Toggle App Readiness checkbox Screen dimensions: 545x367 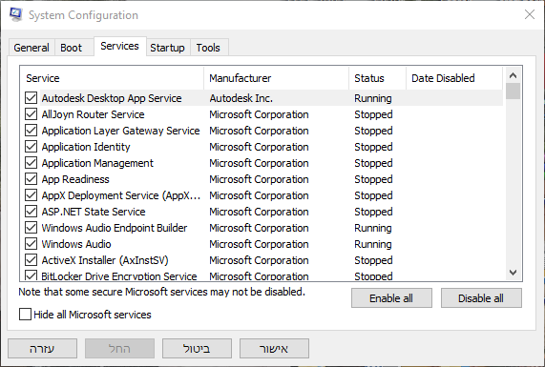tap(31, 179)
